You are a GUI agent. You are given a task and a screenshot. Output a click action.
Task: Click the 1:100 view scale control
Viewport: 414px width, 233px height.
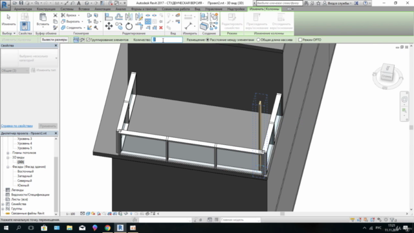[x=71, y=214]
